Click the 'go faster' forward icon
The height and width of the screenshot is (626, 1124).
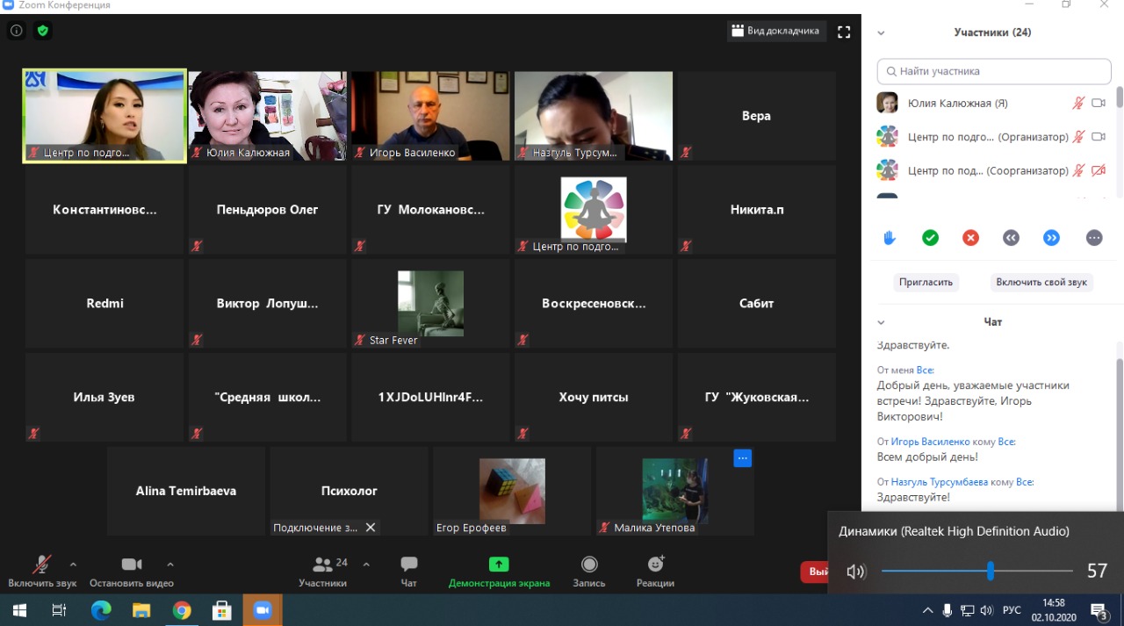[1051, 238]
